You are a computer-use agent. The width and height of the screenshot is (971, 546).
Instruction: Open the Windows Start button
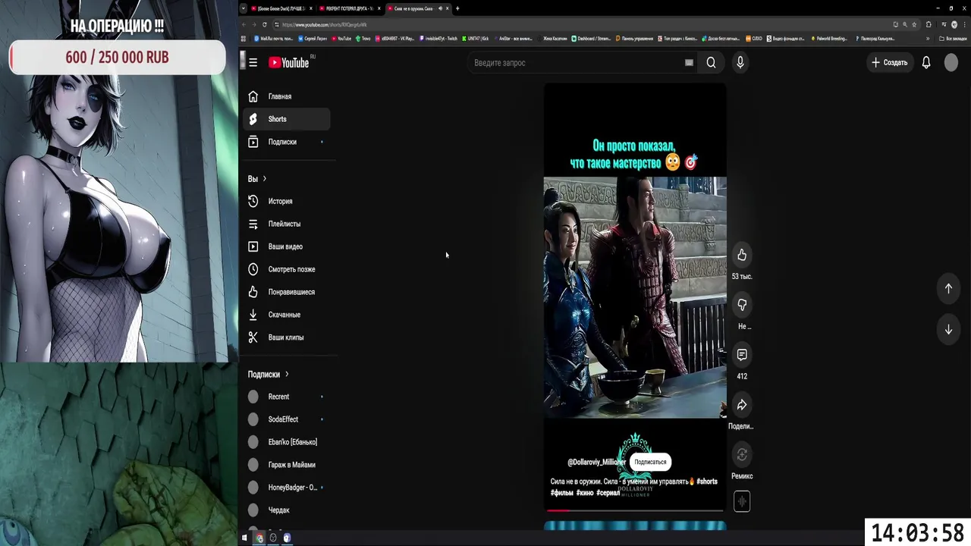pos(244,538)
